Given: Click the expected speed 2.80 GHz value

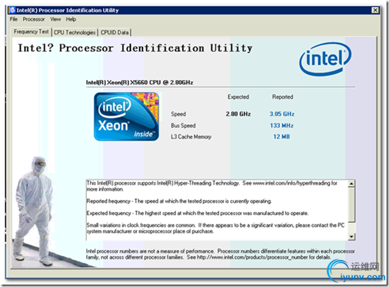Looking at the screenshot, I should pos(238,114).
